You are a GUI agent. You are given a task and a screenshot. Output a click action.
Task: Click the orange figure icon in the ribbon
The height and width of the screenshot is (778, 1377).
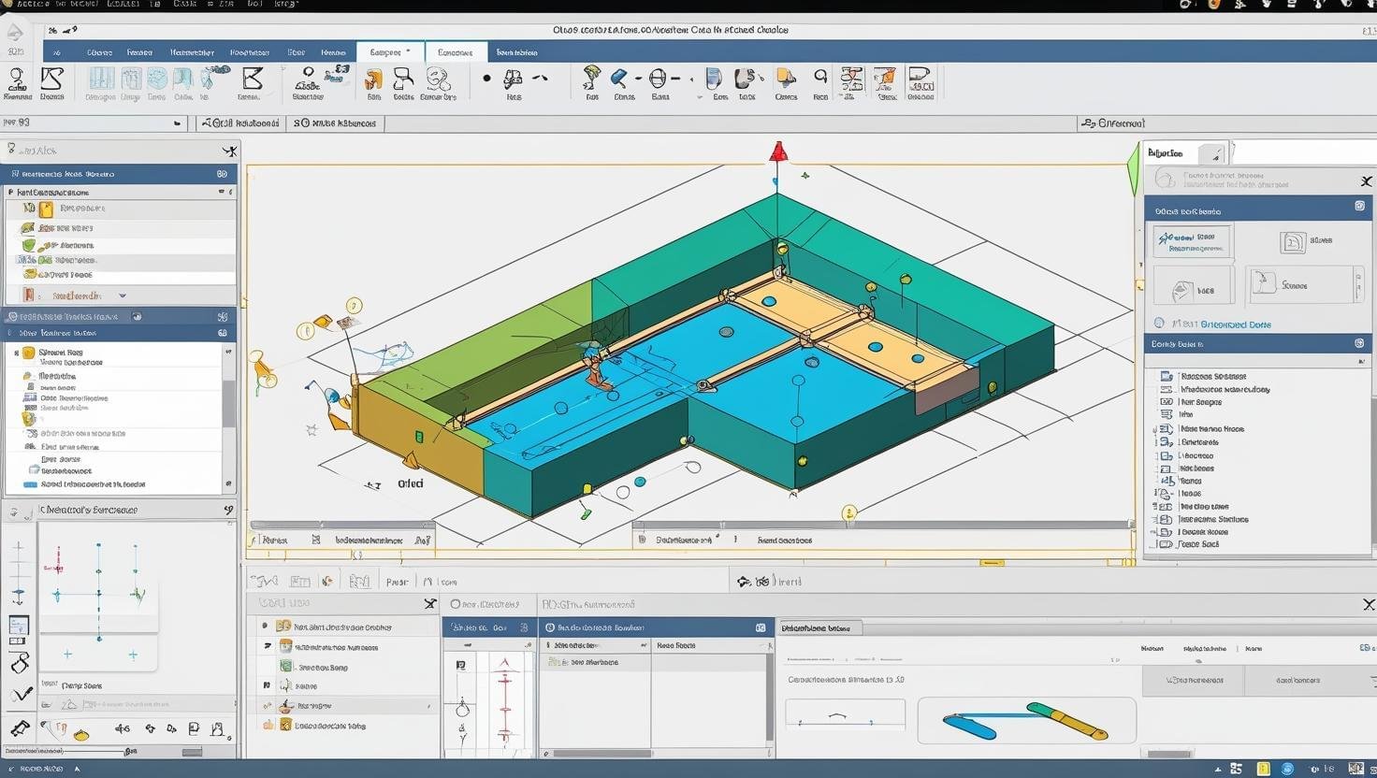(x=373, y=79)
